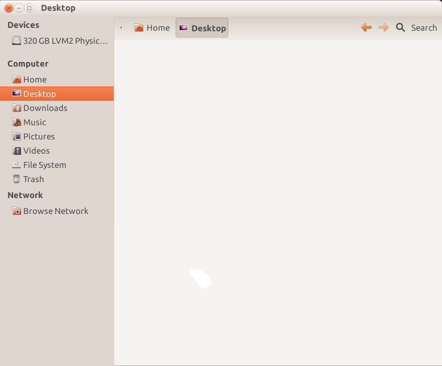442x366 pixels.
Task: Open the Pictures folder in the sidebar
Action: pyautogui.click(x=39, y=137)
